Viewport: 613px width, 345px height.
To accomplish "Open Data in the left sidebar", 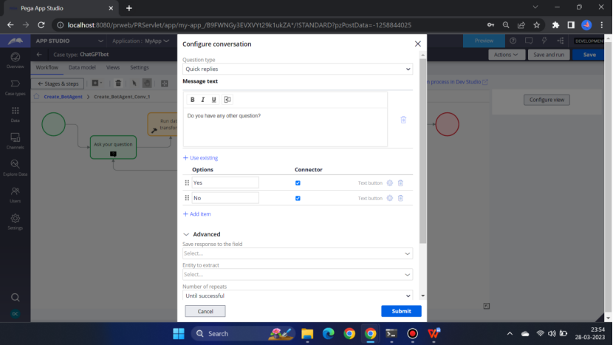I will click(x=16, y=115).
